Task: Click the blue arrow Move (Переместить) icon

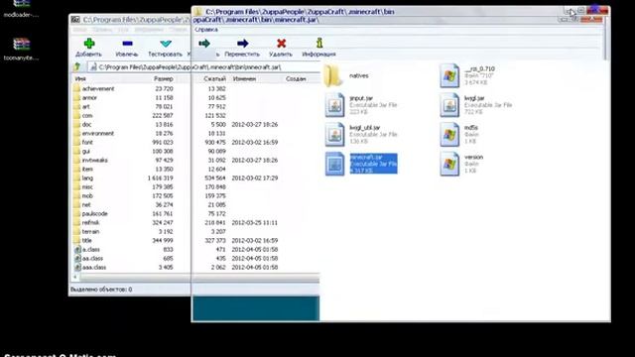Action: 242,44
